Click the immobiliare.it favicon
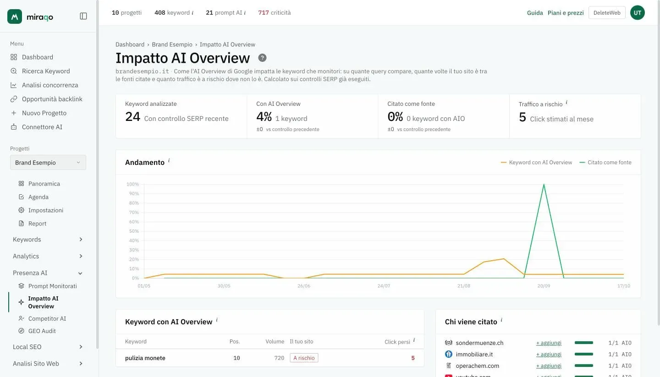The height and width of the screenshot is (377, 660). [x=449, y=354]
